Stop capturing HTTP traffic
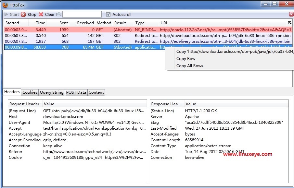 click(29, 14)
